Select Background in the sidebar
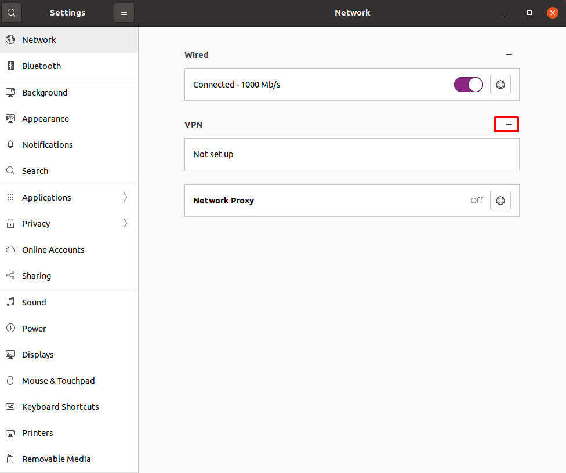The width and height of the screenshot is (566, 473). (45, 93)
